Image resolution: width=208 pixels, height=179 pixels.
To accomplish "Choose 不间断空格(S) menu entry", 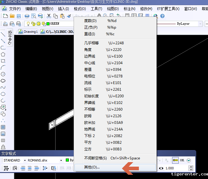I will click(115, 158).
